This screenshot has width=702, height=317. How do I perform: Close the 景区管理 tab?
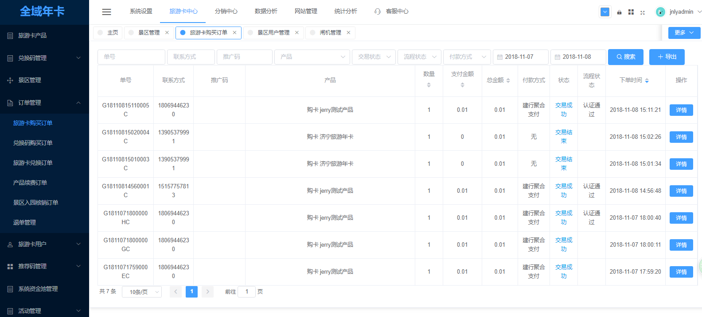pos(167,33)
